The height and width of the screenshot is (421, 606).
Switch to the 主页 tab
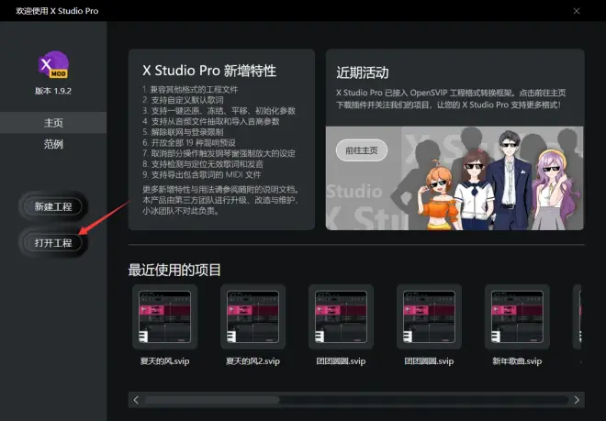pos(53,123)
